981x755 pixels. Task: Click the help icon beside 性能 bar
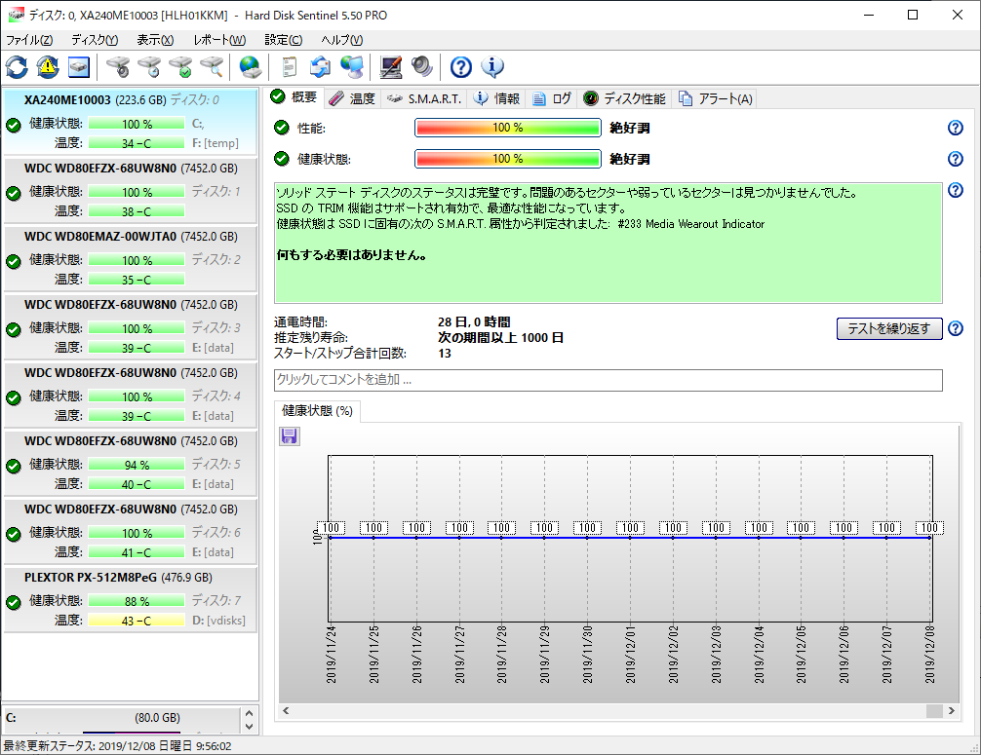tap(956, 128)
